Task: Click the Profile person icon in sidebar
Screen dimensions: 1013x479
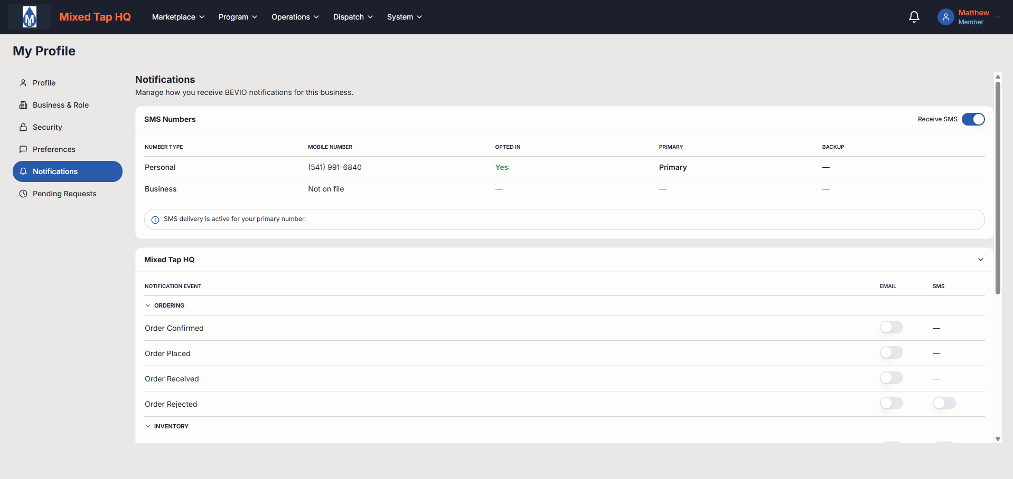Action: click(x=23, y=83)
